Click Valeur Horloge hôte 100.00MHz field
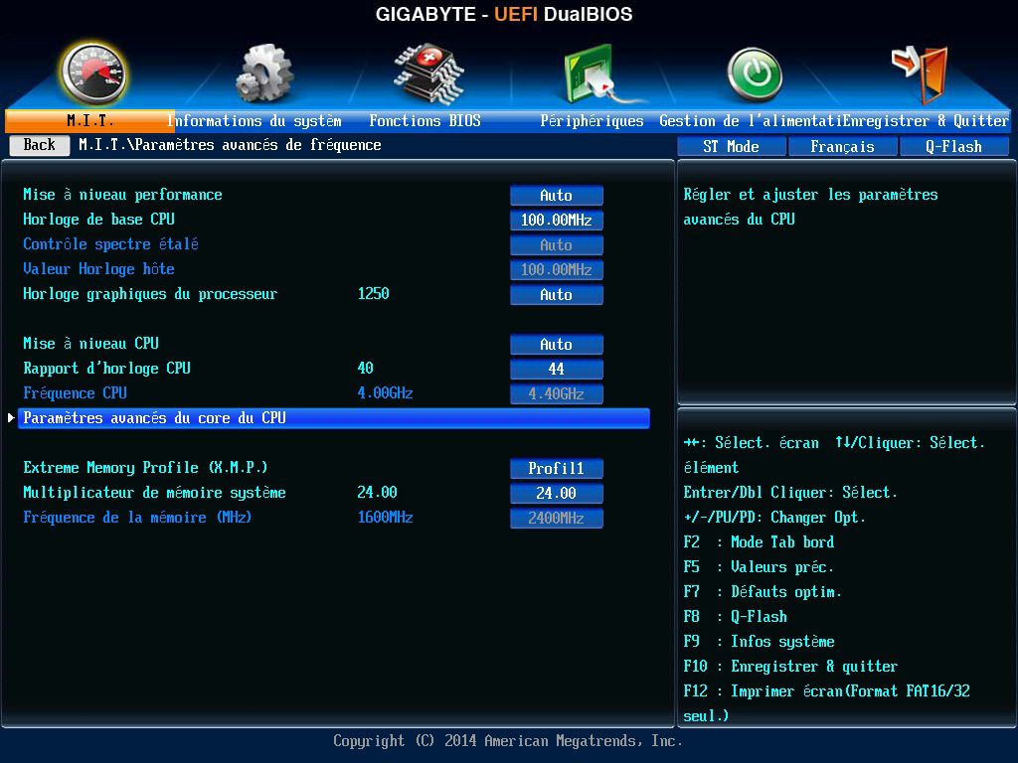1018x763 pixels. pyautogui.click(x=557, y=270)
